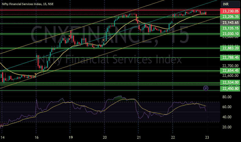
Task: Click the purple lightning bolt icon
Action: click(x=206, y=88)
